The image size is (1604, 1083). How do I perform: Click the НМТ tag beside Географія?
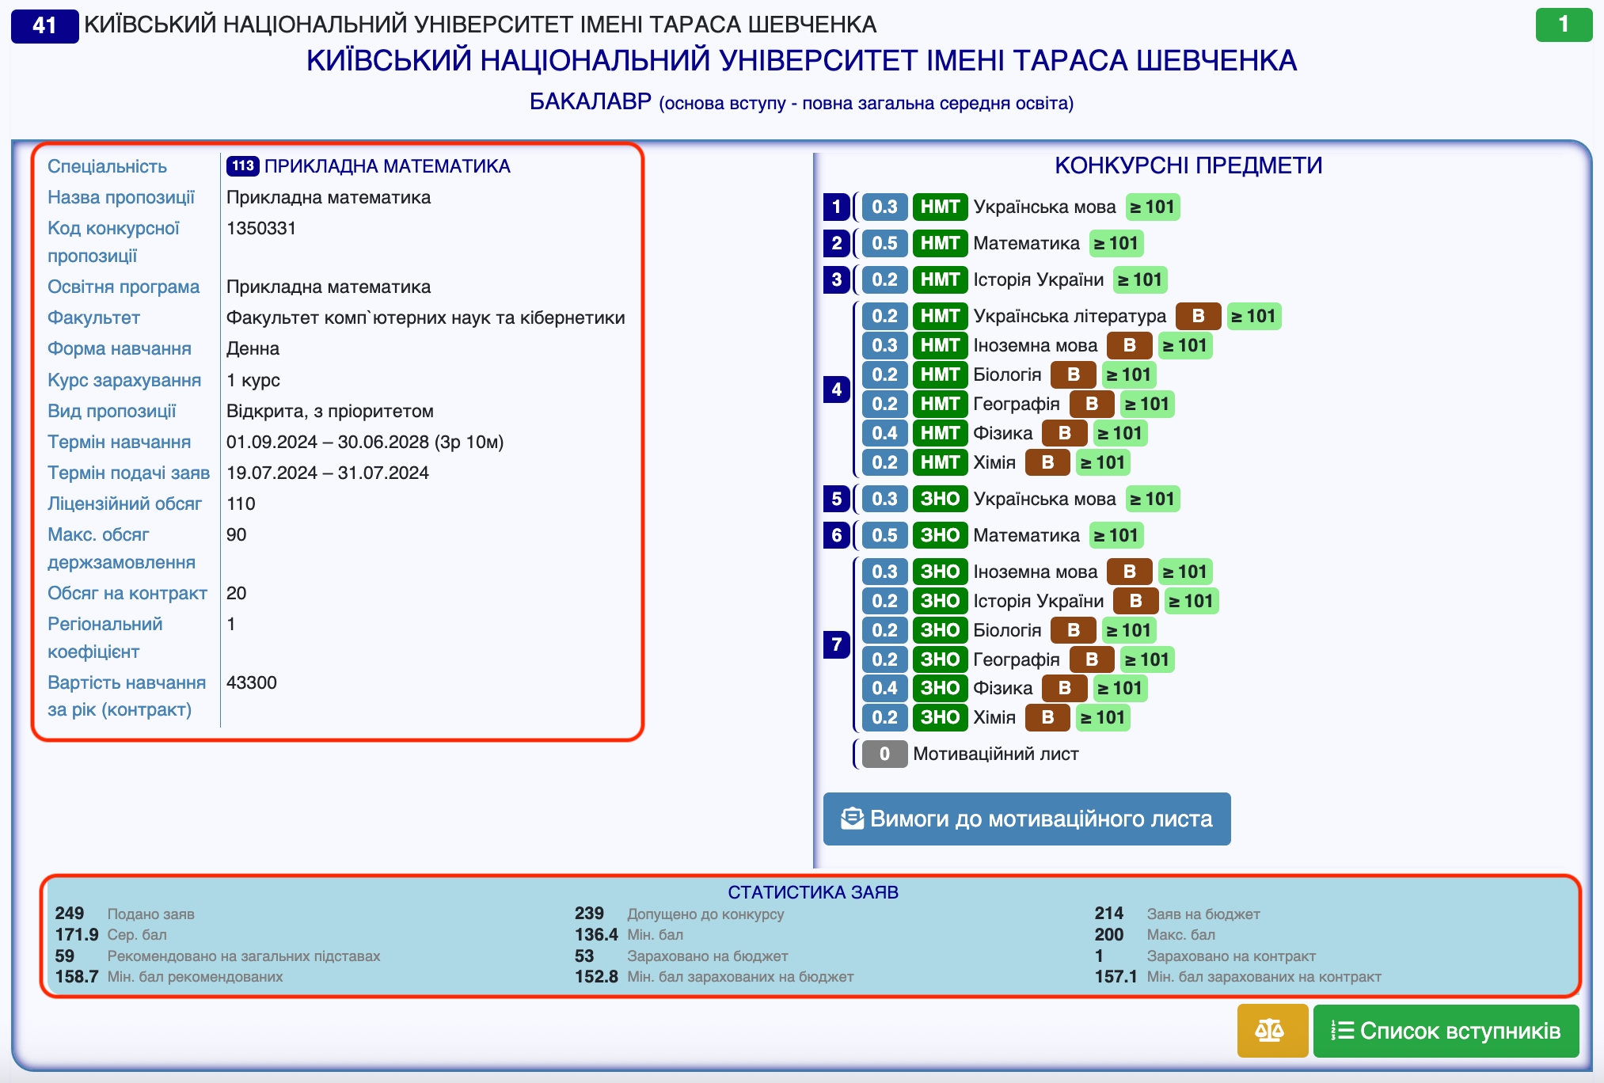click(940, 404)
